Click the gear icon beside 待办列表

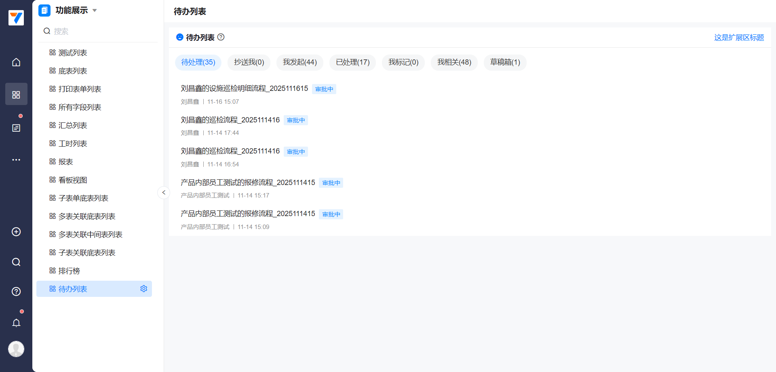point(143,289)
